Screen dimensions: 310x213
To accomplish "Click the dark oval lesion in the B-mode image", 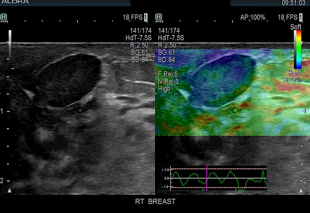I will click(68, 80).
